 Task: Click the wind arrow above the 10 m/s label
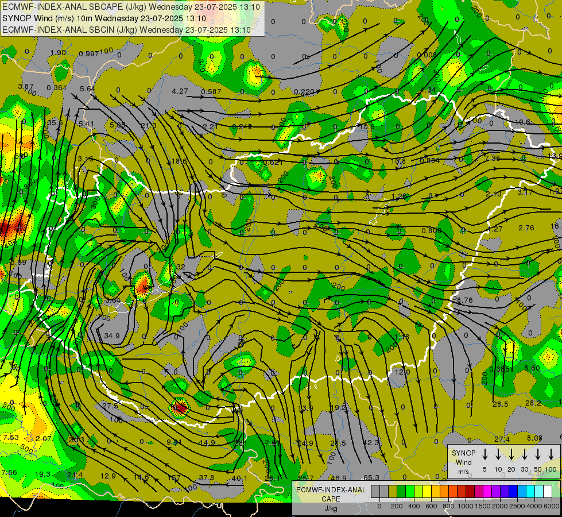click(x=498, y=454)
